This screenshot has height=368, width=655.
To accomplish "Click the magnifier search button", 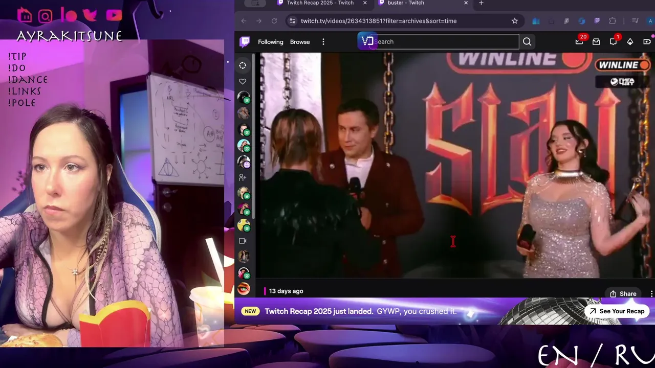I will click(527, 42).
